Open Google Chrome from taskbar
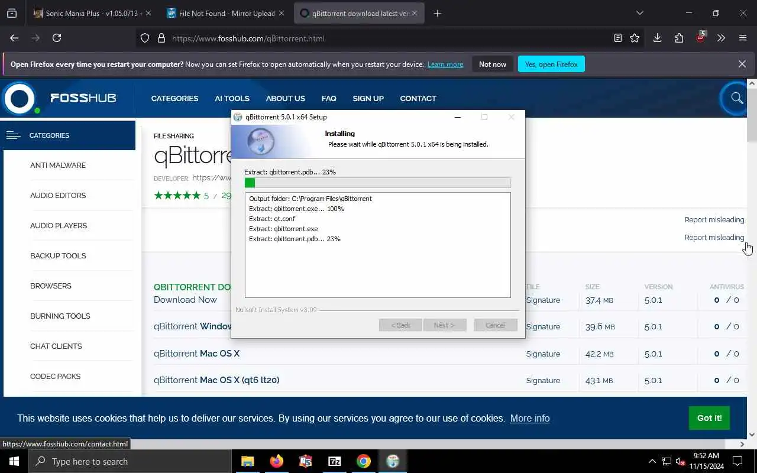757x473 pixels. 364,461
